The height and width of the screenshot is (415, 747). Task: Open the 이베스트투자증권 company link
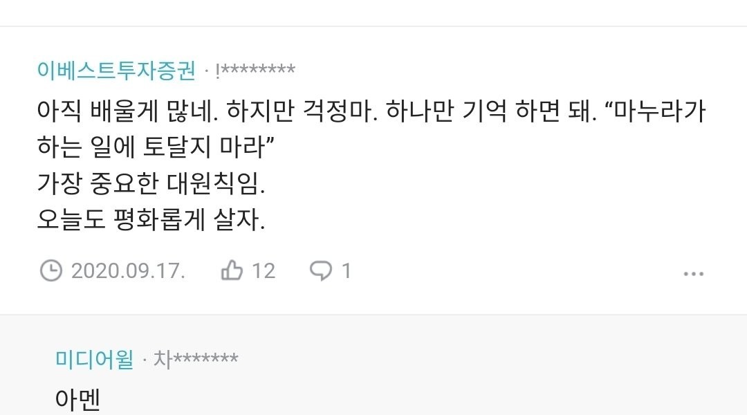(x=116, y=70)
